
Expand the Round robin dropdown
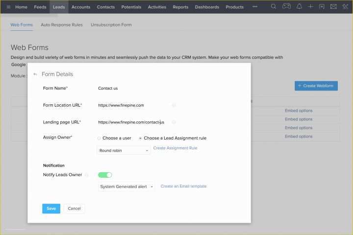click(x=124, y=151)
